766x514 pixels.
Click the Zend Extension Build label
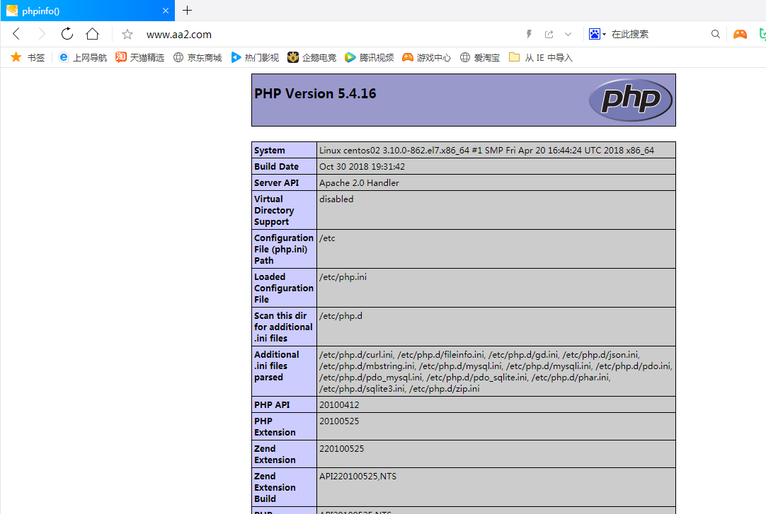[x=275, y=487]
